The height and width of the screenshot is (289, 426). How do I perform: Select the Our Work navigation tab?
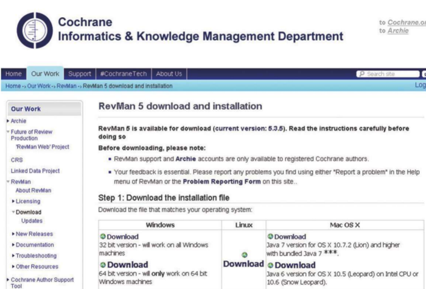point(45,74)
